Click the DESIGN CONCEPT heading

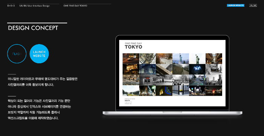tap(33, 28)
